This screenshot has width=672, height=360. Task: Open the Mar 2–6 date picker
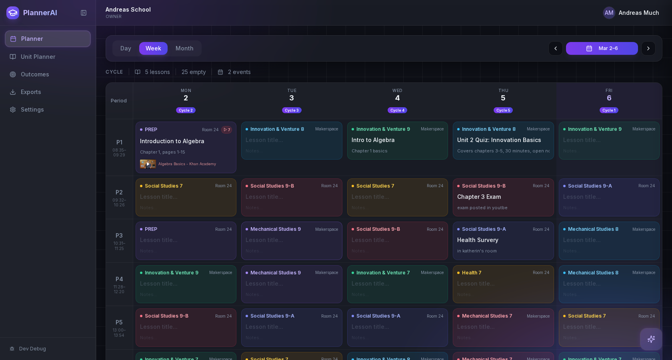(602, 48)
